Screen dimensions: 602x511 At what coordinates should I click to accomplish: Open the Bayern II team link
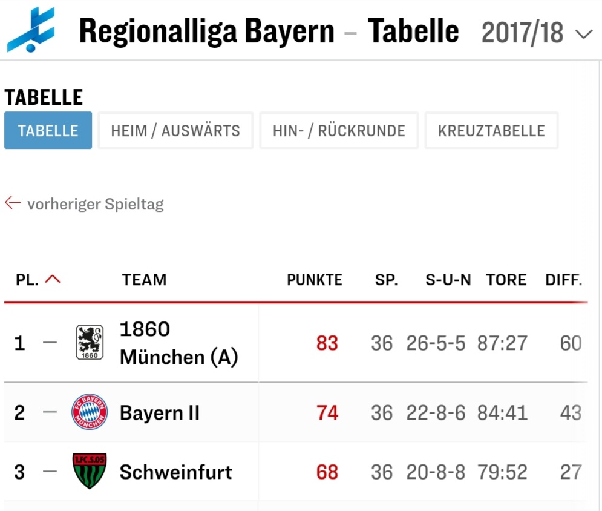click(x=160, y=413)
